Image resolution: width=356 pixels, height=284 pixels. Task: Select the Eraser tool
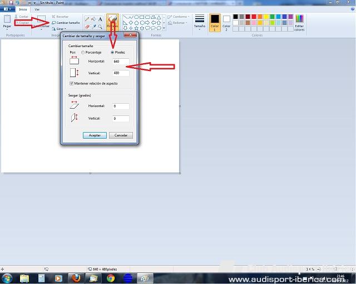(x=87, y=26)
